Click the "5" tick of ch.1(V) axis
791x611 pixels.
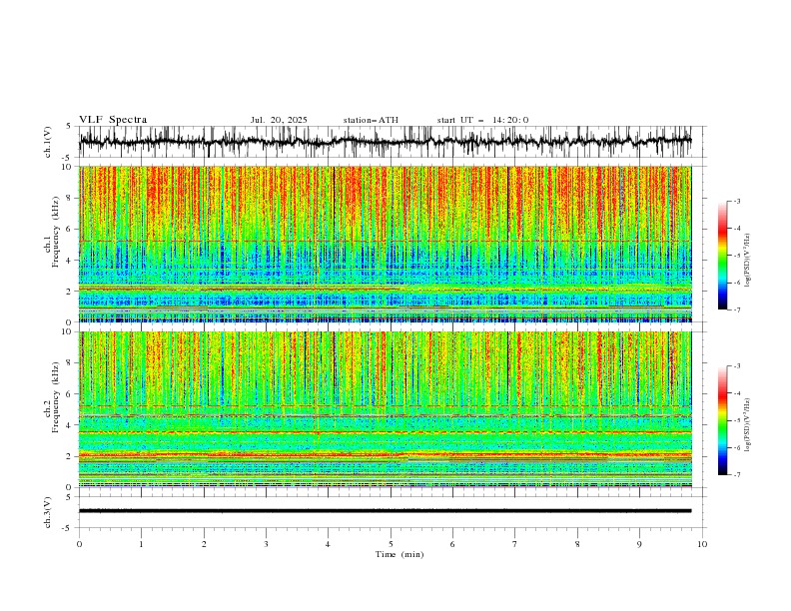pyautogui.click(x=70, y=126)
